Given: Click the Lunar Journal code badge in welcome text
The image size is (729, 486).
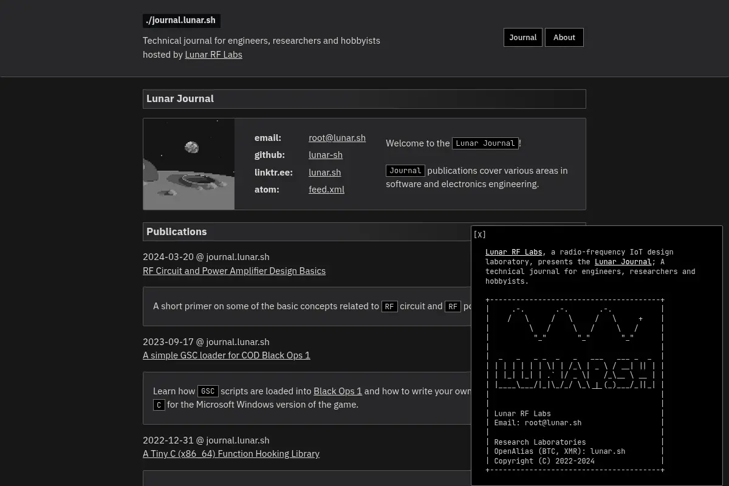Looking at the screenshot, I should tap(485, 143).
